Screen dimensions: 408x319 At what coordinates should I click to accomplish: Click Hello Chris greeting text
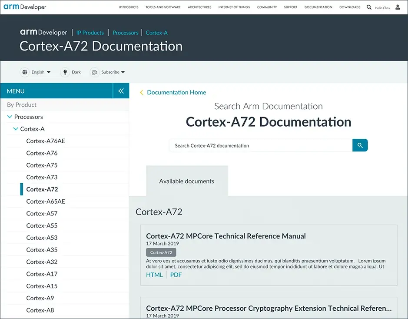click(382, 8)
